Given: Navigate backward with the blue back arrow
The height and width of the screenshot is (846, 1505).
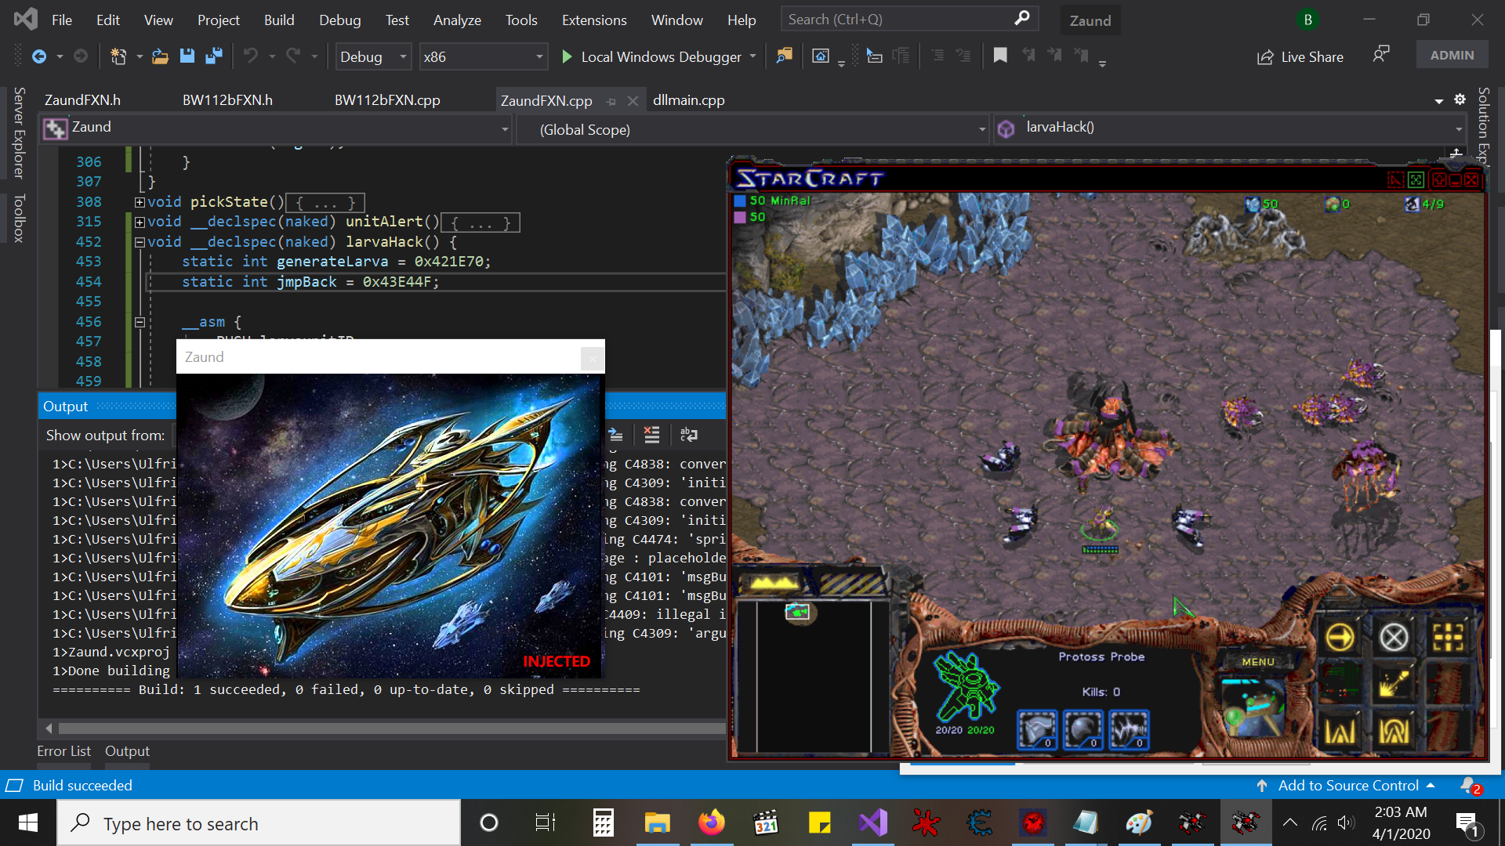Looking at the screenshot, I should pos(38,56).
